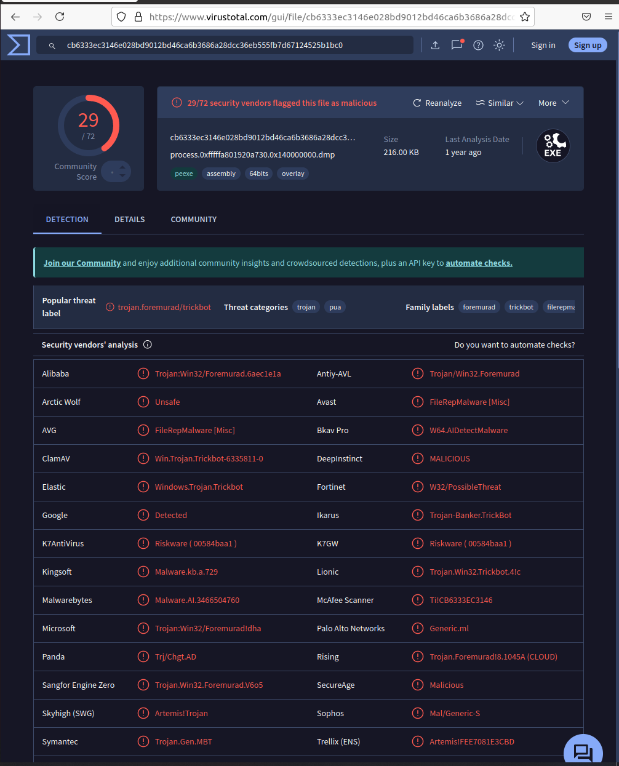The width and height of the screenshot is (619, 766).
Task: Reload the page with refresh icon
Action: click(60, 17)
